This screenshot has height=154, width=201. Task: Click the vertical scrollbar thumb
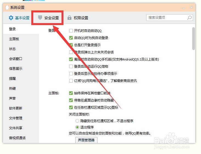pyautogui.click(x=194, y=38)
